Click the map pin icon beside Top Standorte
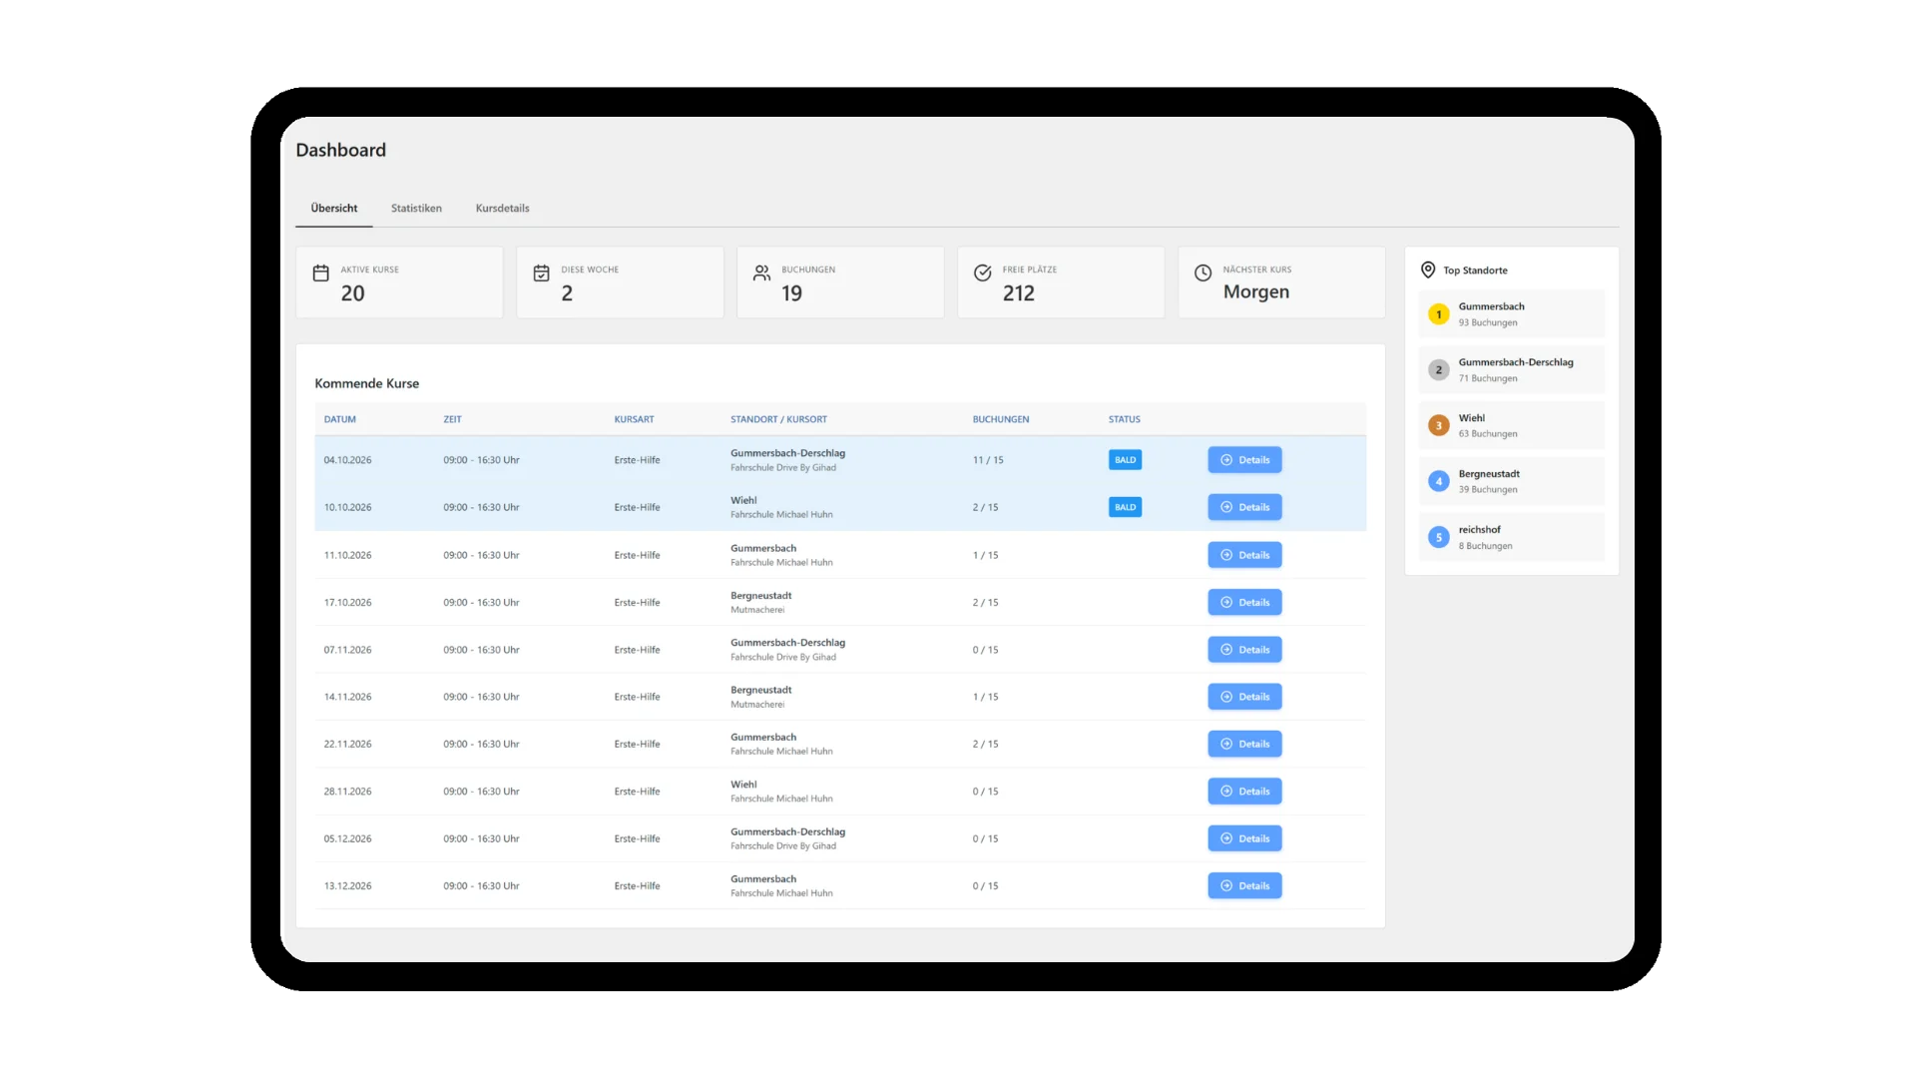The image size is (1916, 1078). (x=1428, y=269)
